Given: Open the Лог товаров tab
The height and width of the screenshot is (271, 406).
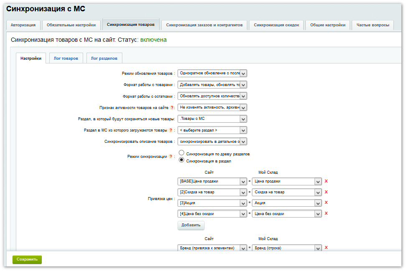Looking at the screenshot, I should point(66,58).
